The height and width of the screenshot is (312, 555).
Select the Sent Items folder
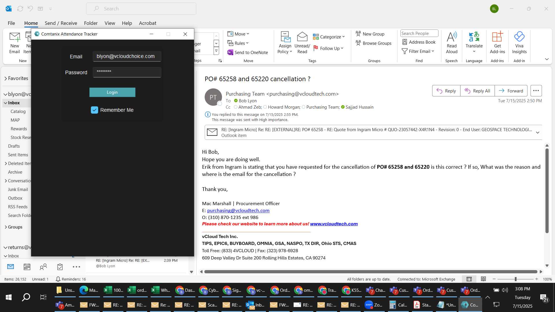coord(18,155)
